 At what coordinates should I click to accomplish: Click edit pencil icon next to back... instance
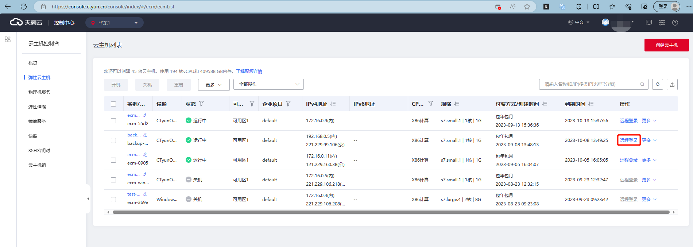click(x=145, y=135)
